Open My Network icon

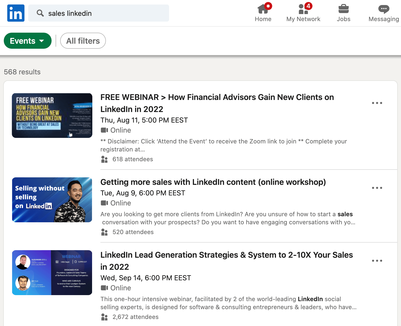pyautogui.click(x=303, y=9)
